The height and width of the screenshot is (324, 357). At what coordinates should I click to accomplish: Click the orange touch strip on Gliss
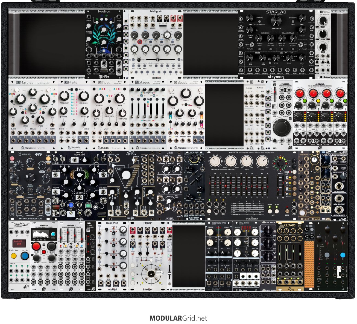pos(309,265)
